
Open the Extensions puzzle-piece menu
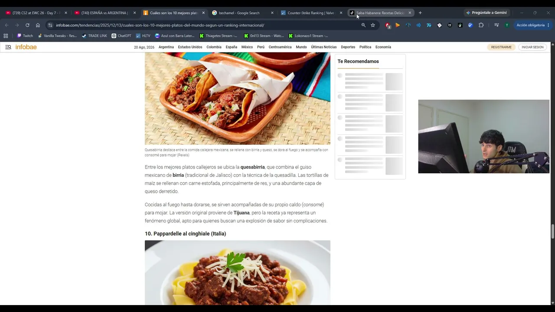coord(481,25)
